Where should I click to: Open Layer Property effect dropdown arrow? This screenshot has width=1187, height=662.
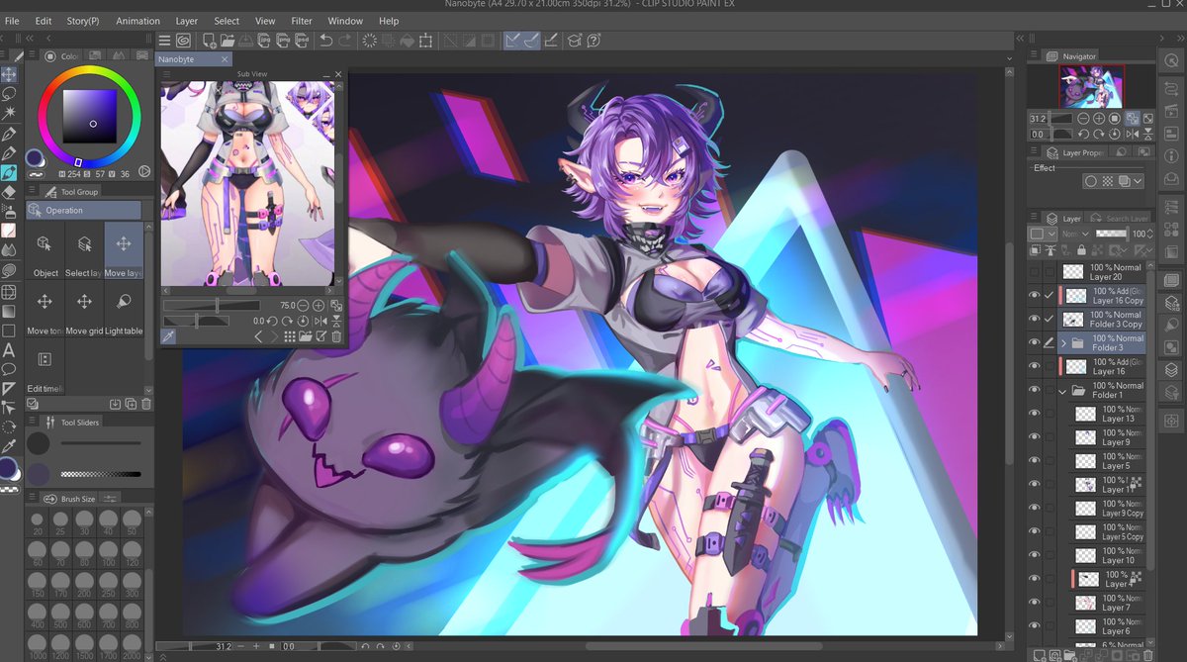coord(1139,182)
